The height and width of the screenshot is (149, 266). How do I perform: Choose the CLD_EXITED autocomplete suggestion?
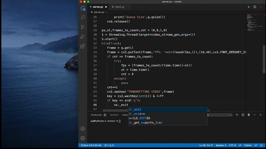(168, 118)
